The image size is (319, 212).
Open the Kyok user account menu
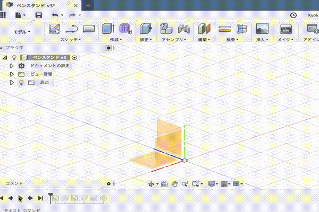[x=313, y=15]
